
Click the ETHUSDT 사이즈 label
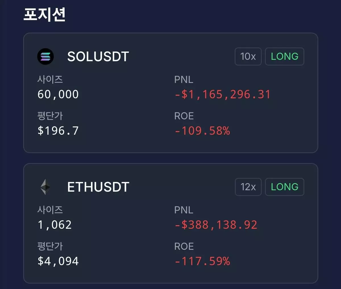[x=50, y=210]
